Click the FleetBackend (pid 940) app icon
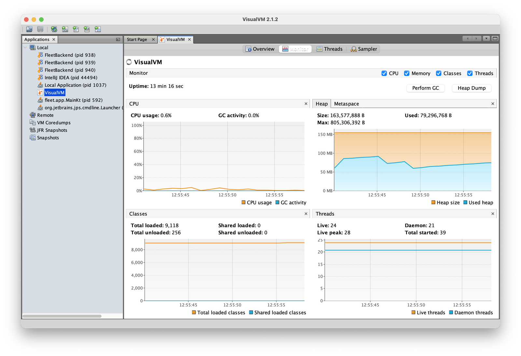This screenshot has width=521, height=356. 40,70
